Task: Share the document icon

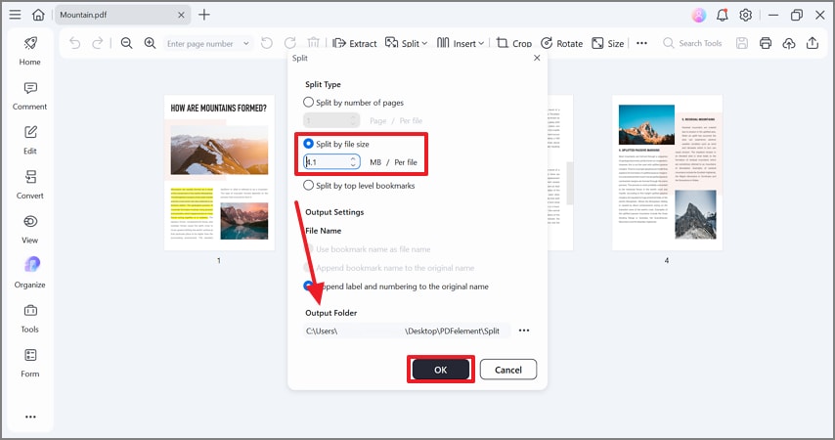Action: coord(813,43)
